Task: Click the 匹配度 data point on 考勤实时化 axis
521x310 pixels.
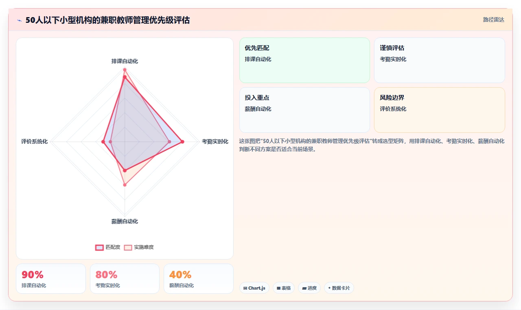Action: 182,142
